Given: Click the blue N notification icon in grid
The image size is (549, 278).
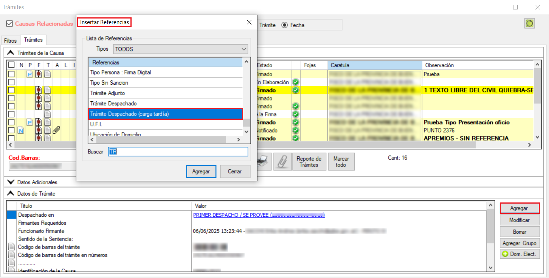Looking at the screenshot, I should point(21,130).
